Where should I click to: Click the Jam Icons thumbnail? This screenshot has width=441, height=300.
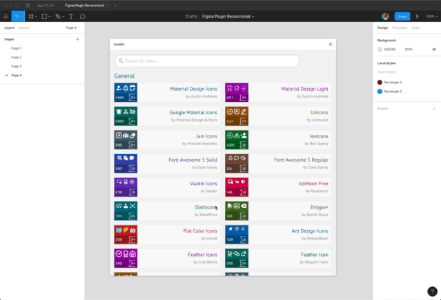126,140
